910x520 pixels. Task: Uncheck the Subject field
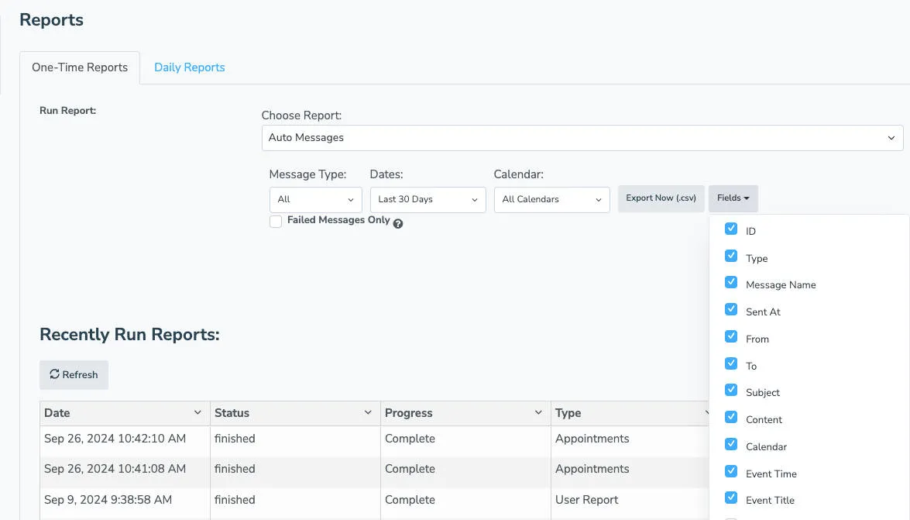(x=731, y=391)
